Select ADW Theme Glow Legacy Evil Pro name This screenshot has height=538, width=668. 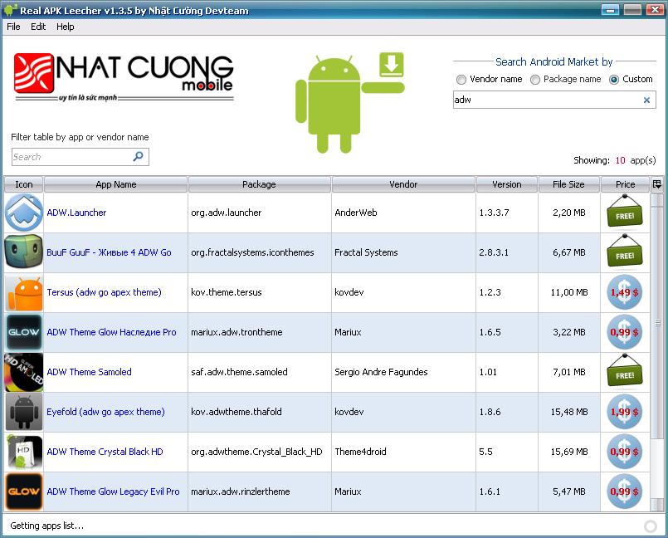coord(113,492)
